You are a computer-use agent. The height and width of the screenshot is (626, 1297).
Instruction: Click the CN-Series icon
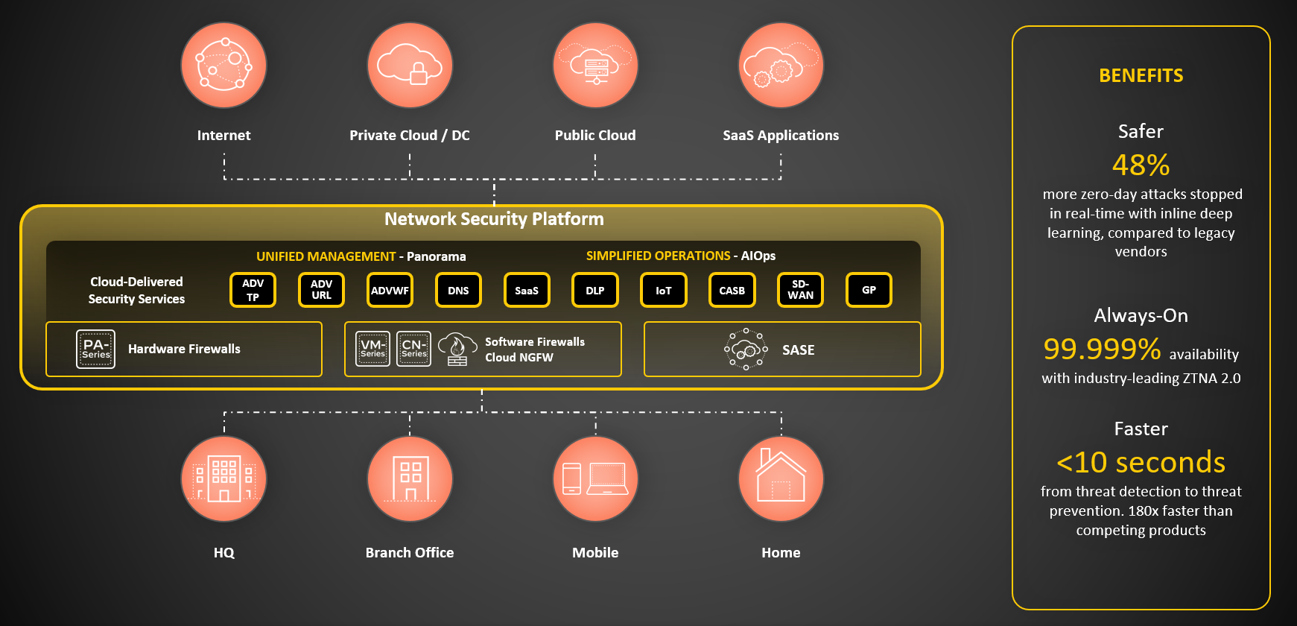[413, 349]
